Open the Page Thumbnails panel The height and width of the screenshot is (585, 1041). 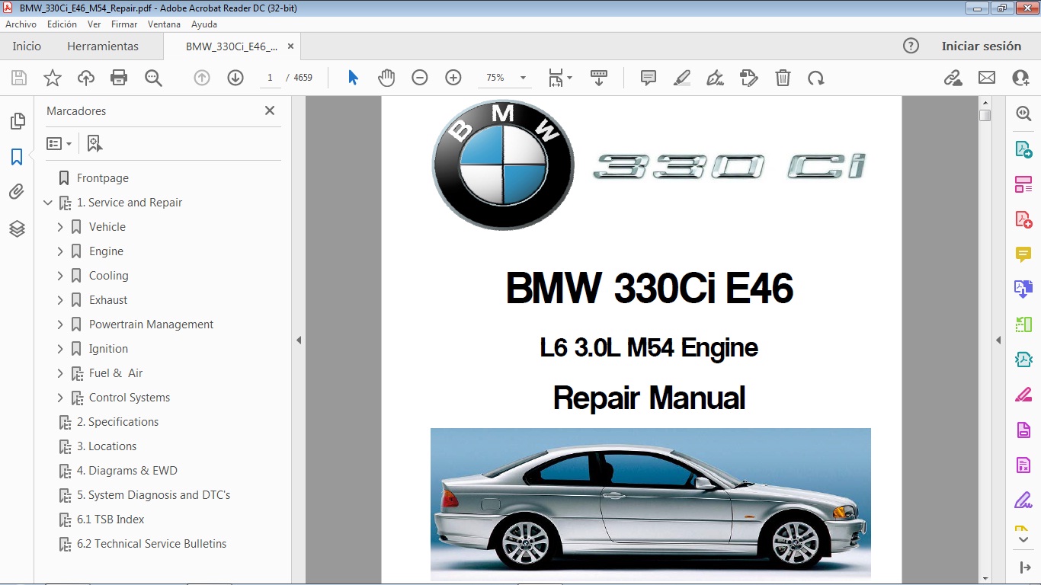point(17,120)
